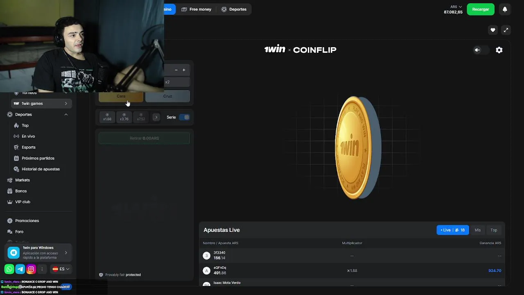Click Retirar 0.00 ARS button

tap(144, 138)
